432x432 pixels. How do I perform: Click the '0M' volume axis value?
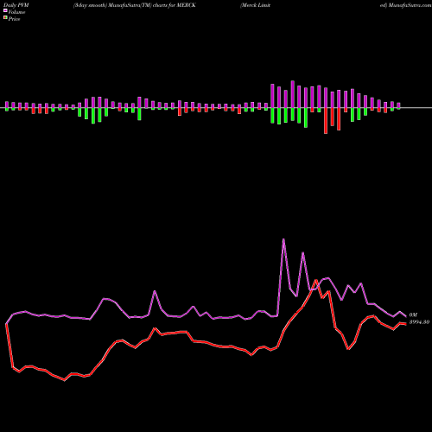(x=413, y=315)
